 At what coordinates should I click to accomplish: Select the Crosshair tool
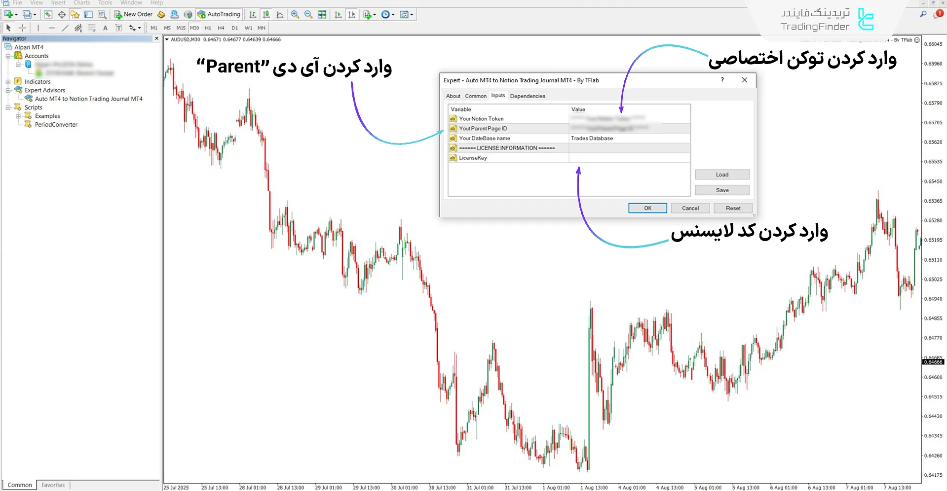[x=22, y=28]
